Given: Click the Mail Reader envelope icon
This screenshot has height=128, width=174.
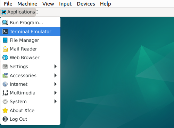Looking at the screenshot, I should [x=5, y=49].
